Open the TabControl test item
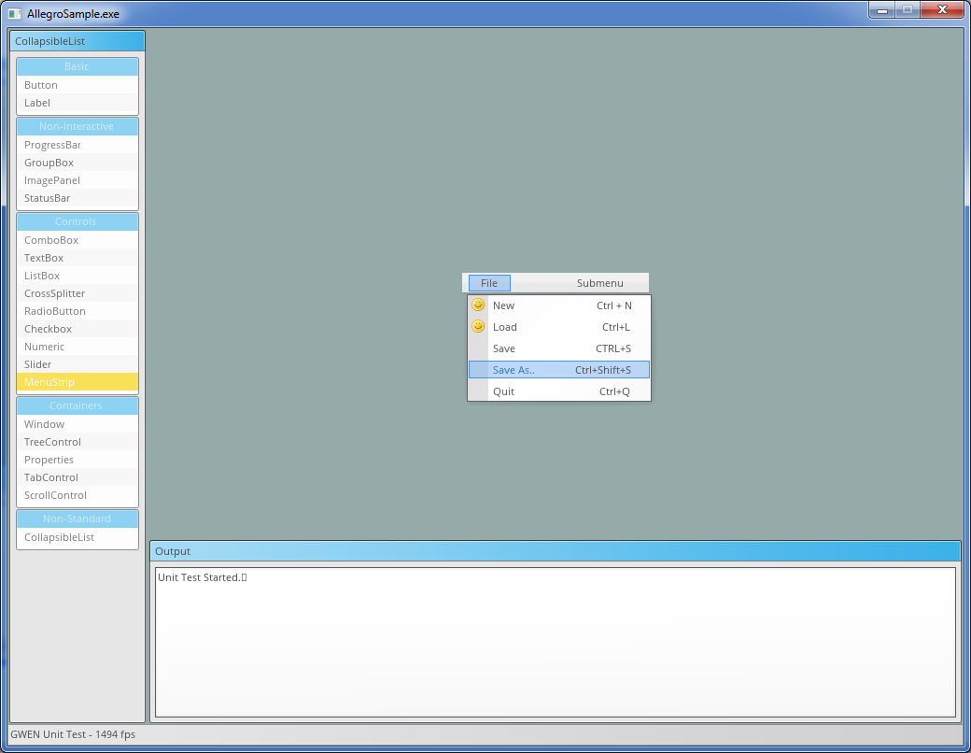971x753 pixels. pyautogui.click(x=51, y=477)
